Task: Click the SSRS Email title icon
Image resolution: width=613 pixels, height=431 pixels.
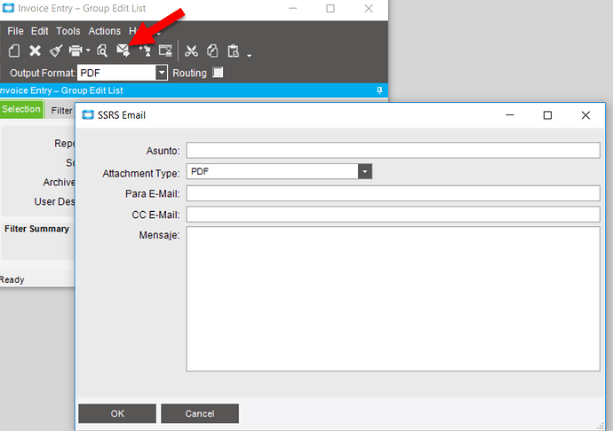Action: [88, 115]
